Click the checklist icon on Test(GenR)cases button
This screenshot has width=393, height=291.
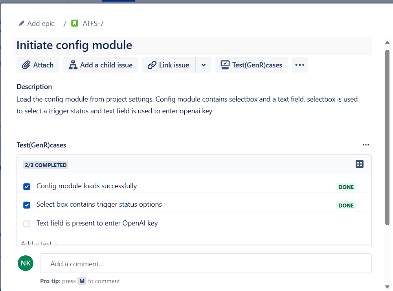[225, 65]
